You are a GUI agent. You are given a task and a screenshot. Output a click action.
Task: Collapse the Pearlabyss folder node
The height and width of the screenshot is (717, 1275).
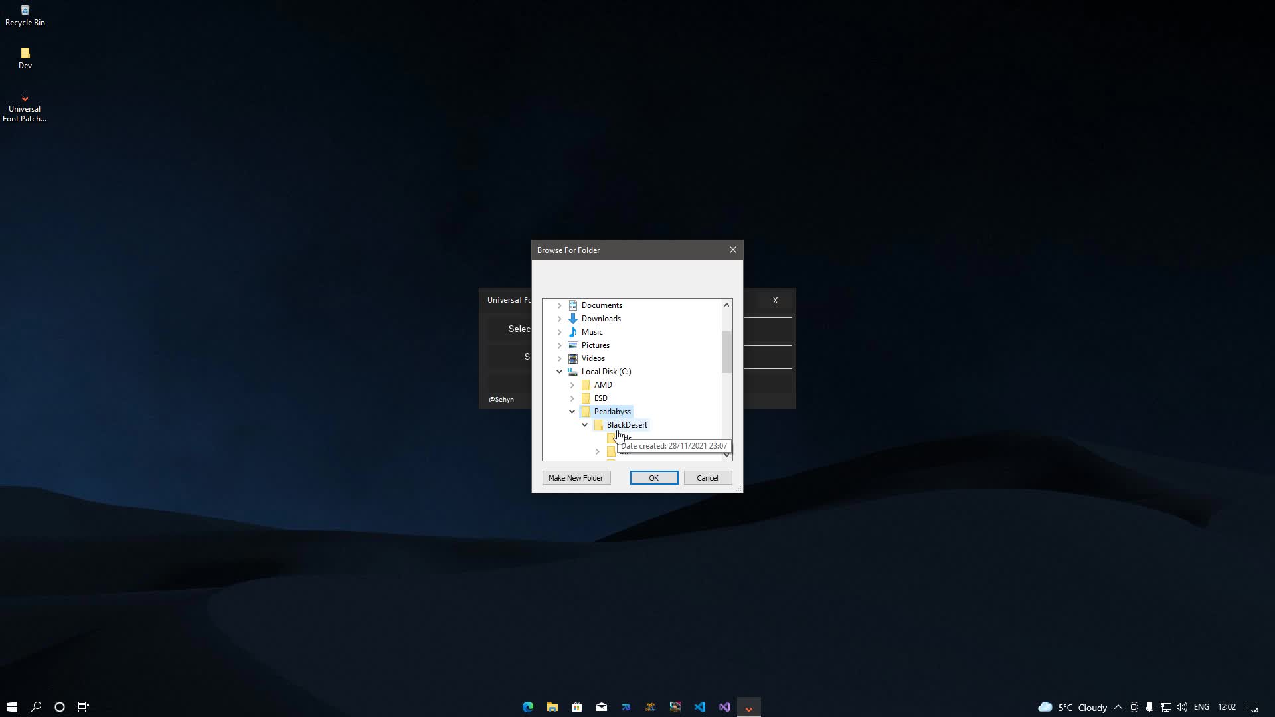(x=572, y=412)
